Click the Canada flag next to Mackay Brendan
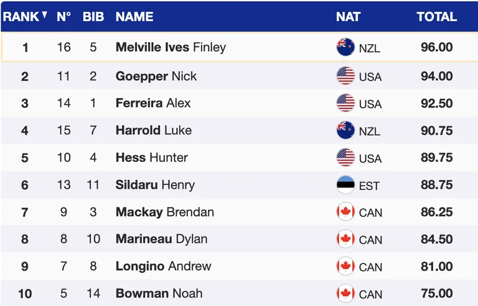 [x=345, y=212]
